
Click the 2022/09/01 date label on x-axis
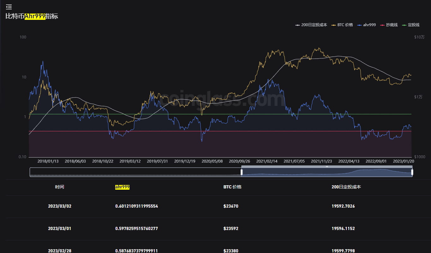click(x=376, y=161)
